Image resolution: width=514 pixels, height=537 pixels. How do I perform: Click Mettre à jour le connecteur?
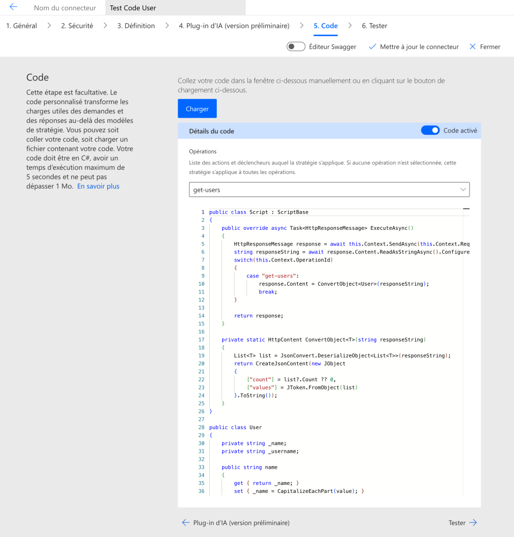point(419,47)
